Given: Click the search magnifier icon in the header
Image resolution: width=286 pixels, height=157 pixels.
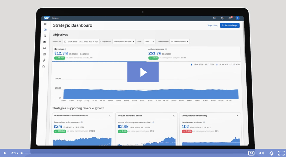Looking at the screenshot, I should pyautogui.click(x=214, y=18).
